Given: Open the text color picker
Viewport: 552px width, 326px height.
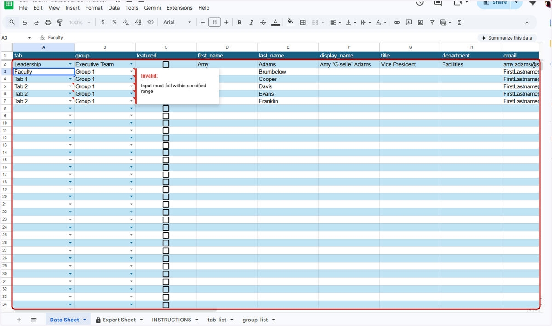Looking at the screenshot, I should (x=275, y=22).
